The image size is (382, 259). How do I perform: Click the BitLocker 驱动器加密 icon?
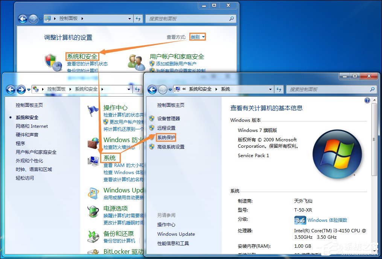[x=93, y=251]
